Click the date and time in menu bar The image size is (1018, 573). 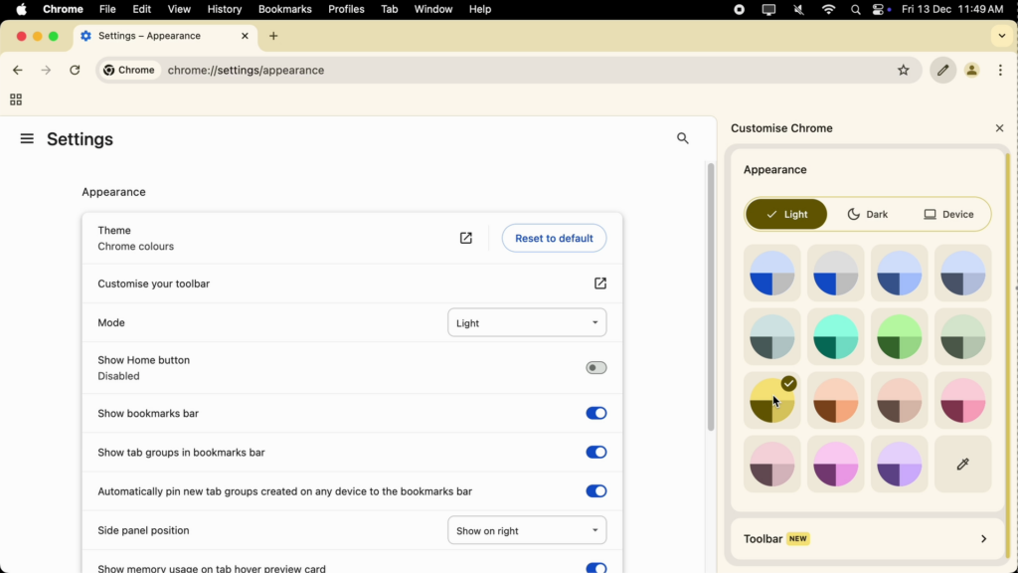(x=951, y=9)
